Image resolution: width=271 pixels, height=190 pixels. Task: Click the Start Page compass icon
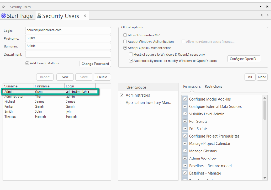3,15
